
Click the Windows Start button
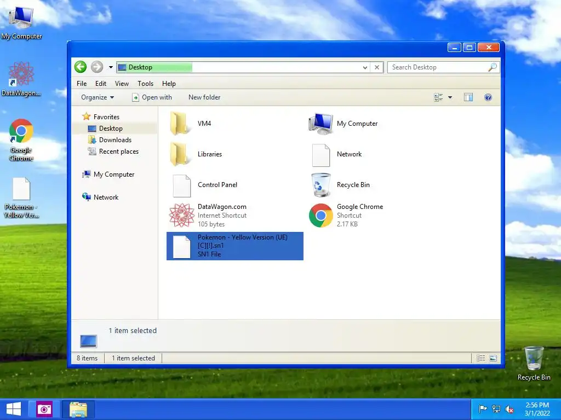click(x=14, y=409)
